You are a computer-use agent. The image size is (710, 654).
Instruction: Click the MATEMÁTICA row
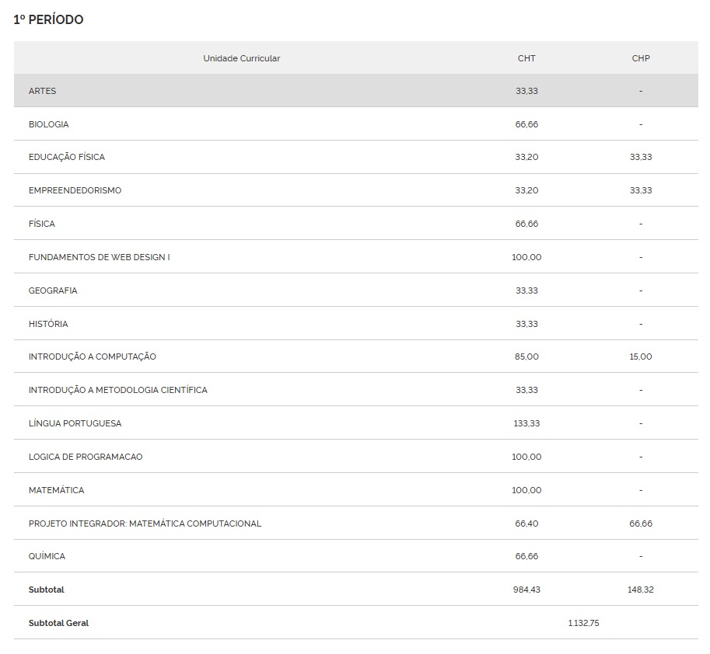click(56, 490)
